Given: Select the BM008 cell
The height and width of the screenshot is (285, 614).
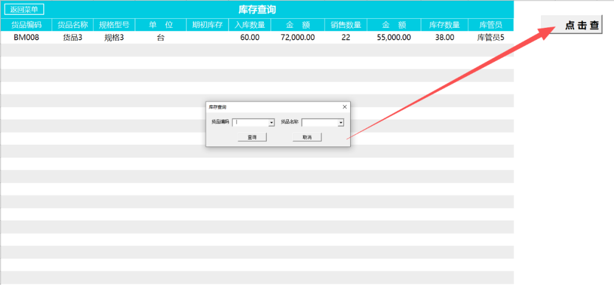Looking at the screenshot, I should (26, 37).
